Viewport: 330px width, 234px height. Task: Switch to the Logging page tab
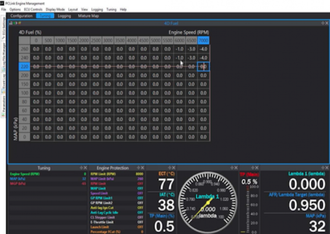pos(65,16)
